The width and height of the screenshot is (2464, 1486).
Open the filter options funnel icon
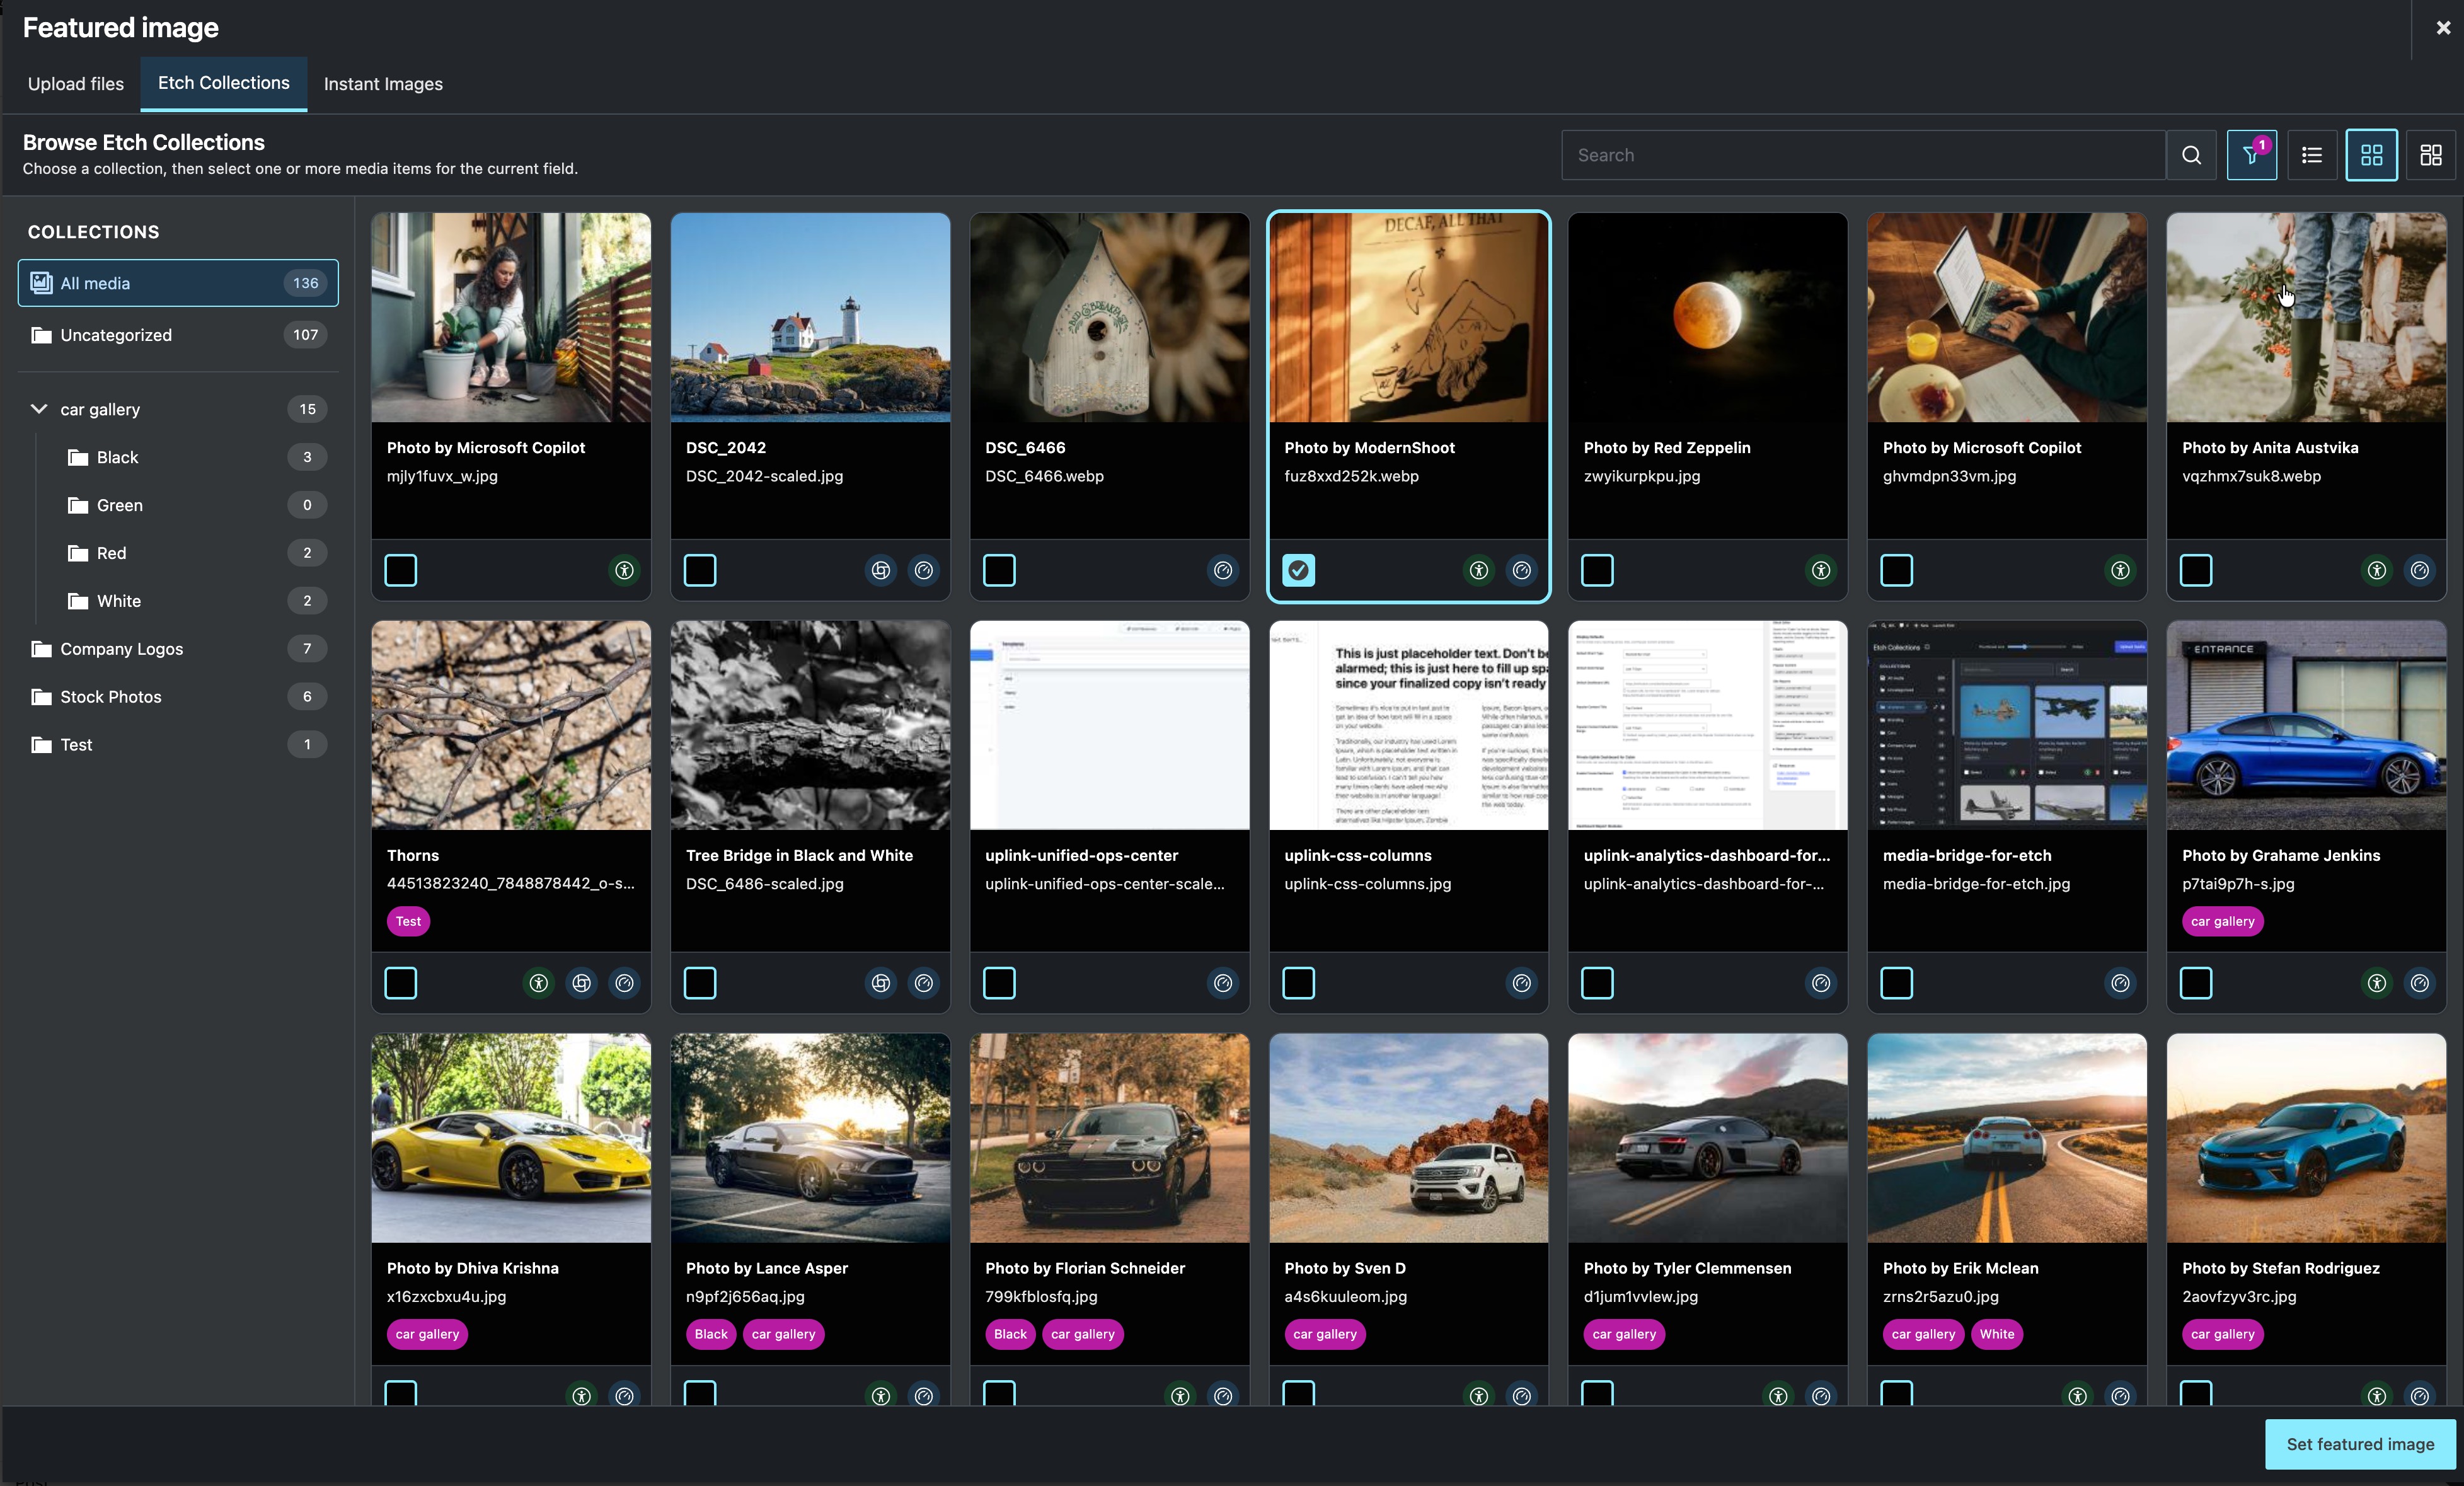pyautogui.click(x=2251, y=155)
